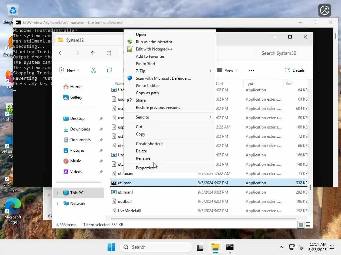Choose Copy as path

pos(147,93)
